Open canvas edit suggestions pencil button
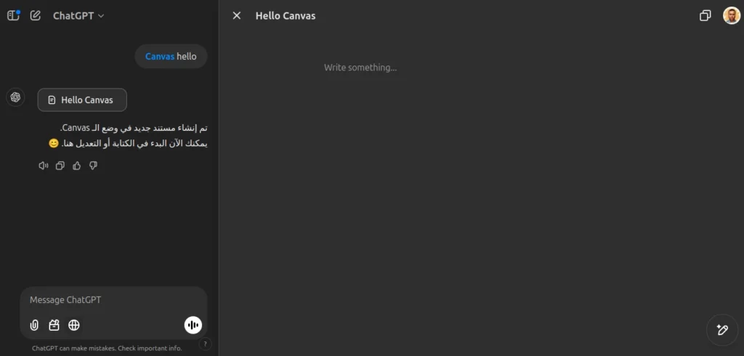The width and height of the screenshot is (744, 356). coord(722,330)
